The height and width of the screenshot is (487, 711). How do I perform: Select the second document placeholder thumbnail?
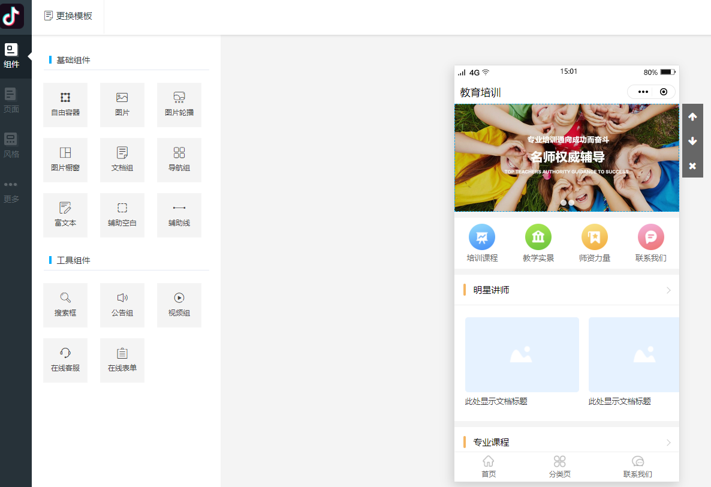(x=634, y=354)
